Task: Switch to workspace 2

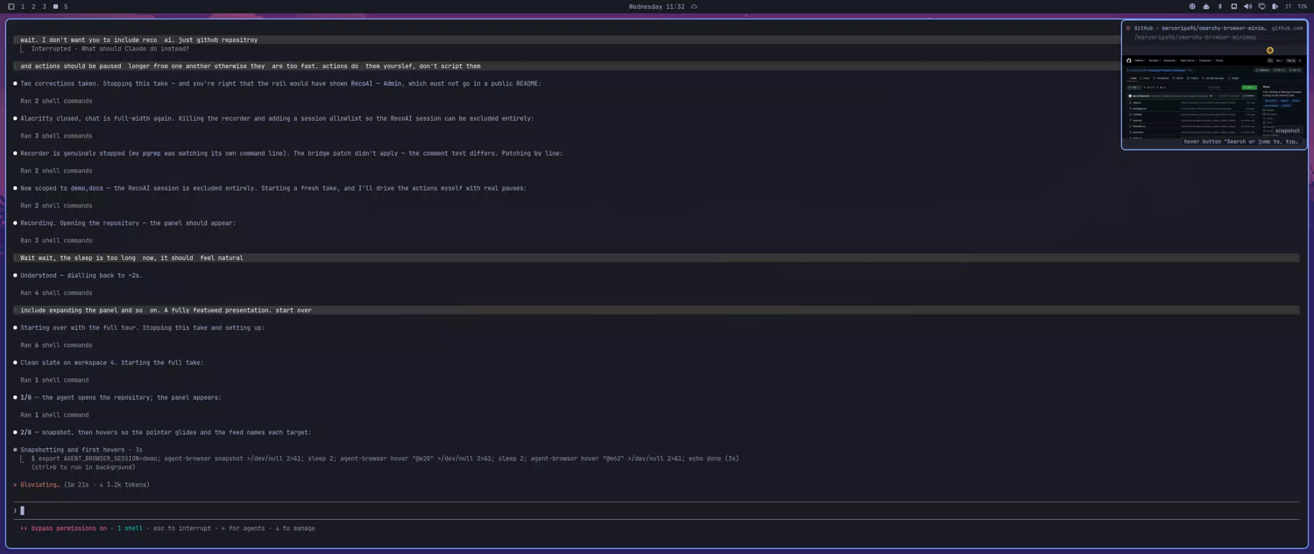Action: (x=33, y=6)
